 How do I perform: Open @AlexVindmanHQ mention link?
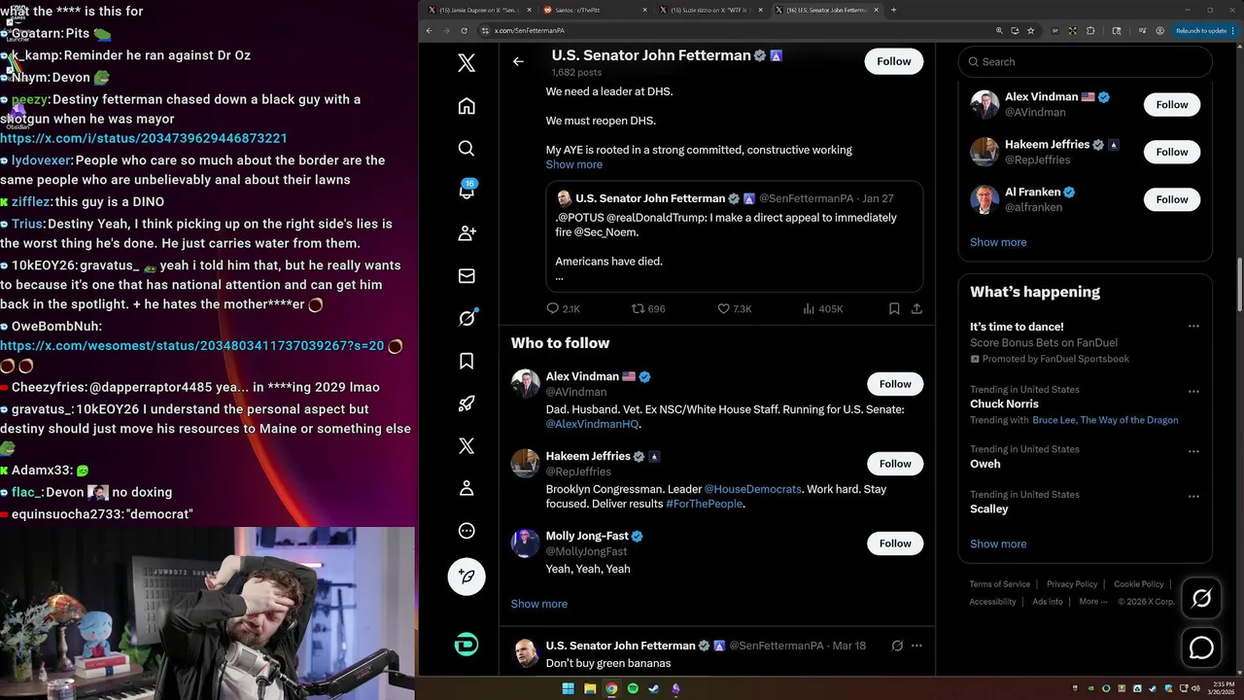[x=592, y=425]
